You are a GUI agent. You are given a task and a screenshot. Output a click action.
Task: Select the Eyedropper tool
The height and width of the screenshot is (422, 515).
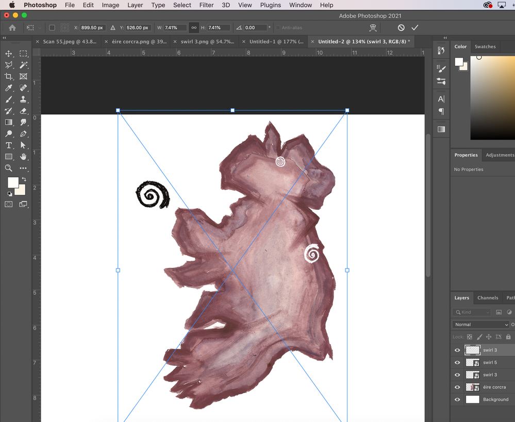[9, 88]
